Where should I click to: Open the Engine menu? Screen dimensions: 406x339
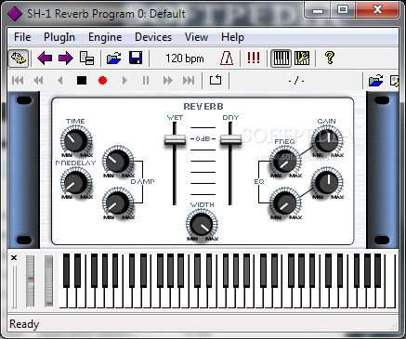coord(105,37)
